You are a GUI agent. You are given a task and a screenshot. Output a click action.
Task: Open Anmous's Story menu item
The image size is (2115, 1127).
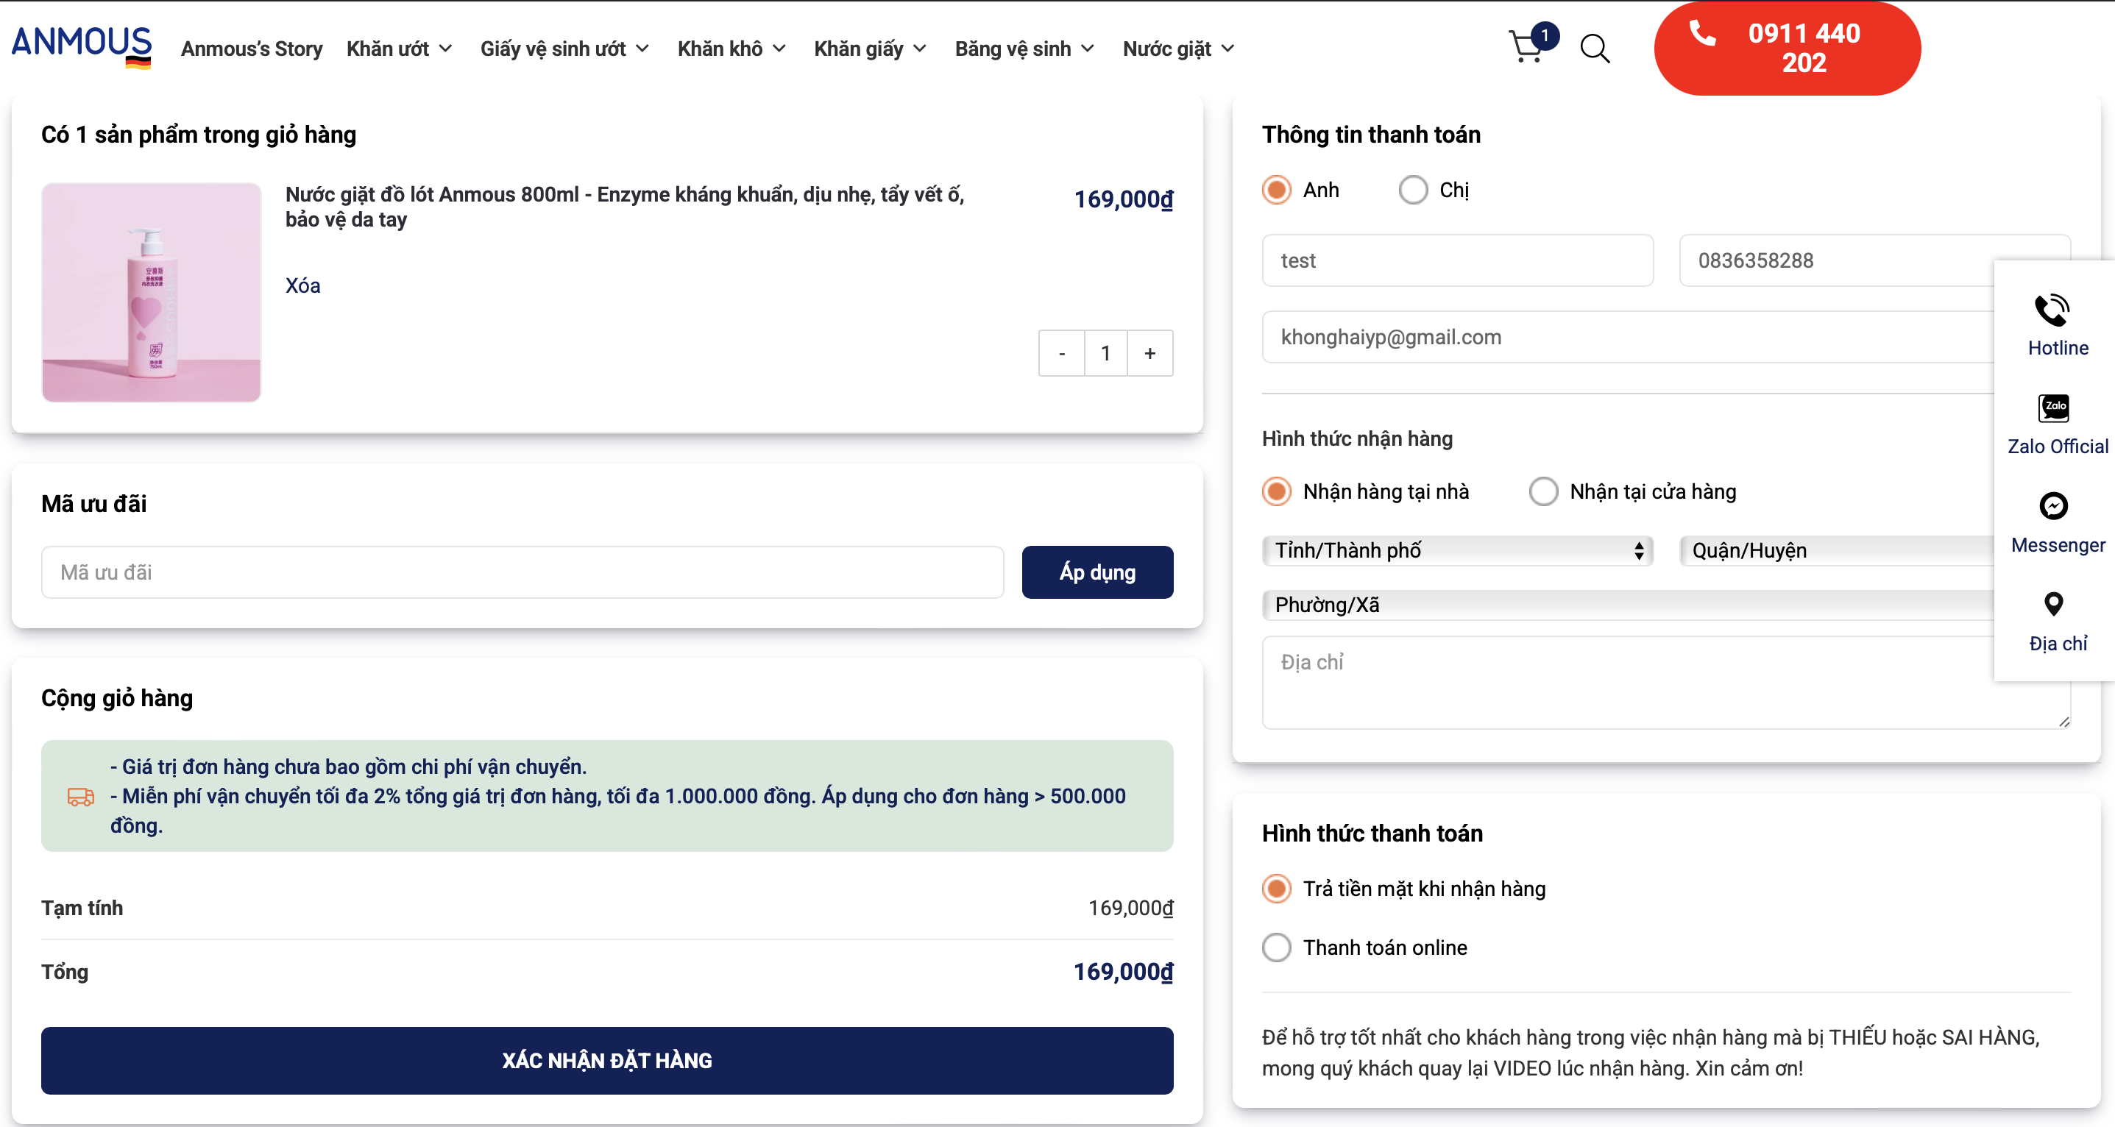(251, 49)
